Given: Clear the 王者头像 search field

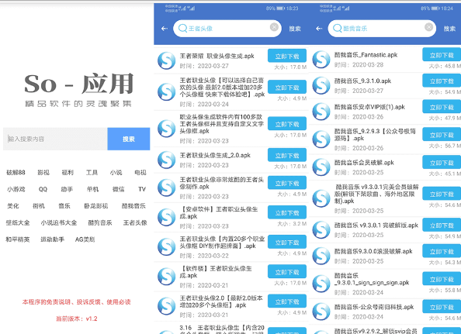Looking at the screenshot, I should pyautogui.click(x=274, y=27).
